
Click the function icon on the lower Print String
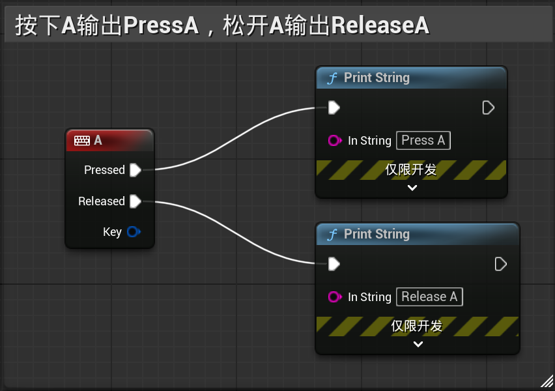[333, 235]
